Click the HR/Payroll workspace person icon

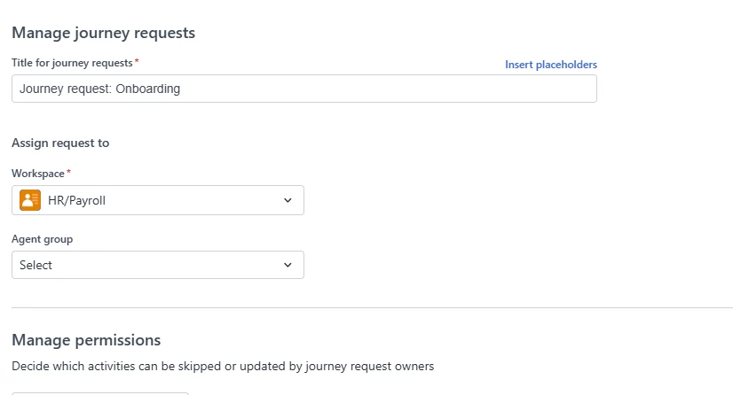pyautogui.click(x=30, y=200)
